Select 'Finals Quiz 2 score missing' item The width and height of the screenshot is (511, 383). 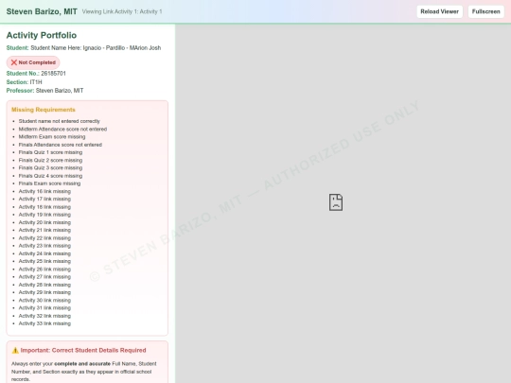(50, 160)
